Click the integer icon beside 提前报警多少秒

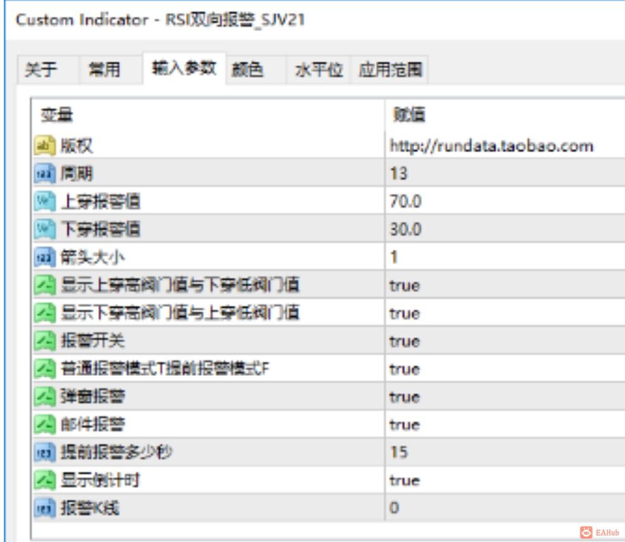point(44,453)
